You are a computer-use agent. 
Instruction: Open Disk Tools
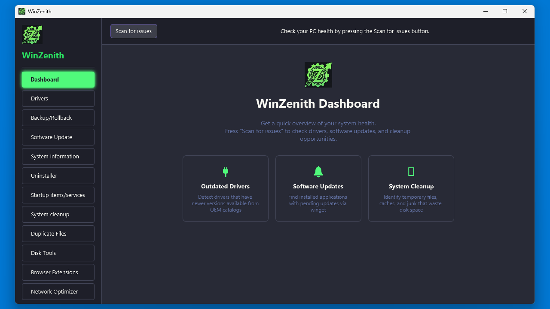pyautogui.click(x=58, y=253)
